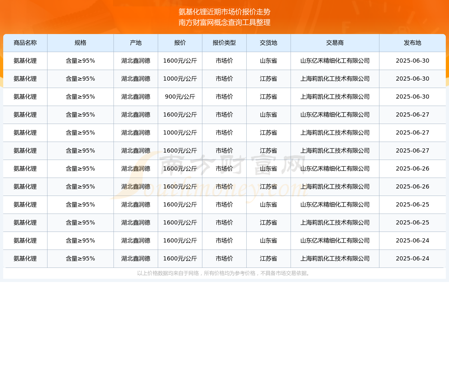Click date 2025-06-27 in the 1000元/公斤 row
449x387 pixels.
pyautogui.click(x=412, y=133)
